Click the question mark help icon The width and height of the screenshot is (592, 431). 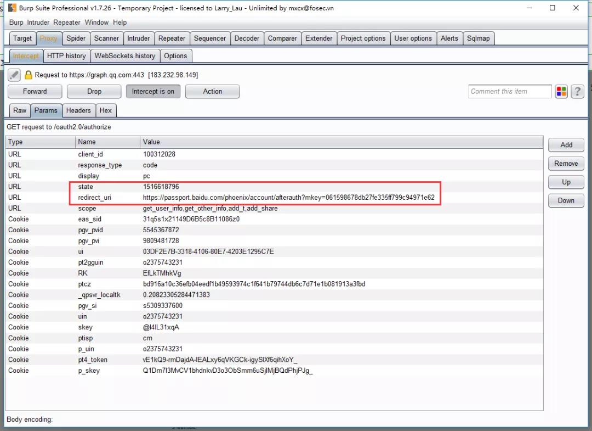pos(577,92)
